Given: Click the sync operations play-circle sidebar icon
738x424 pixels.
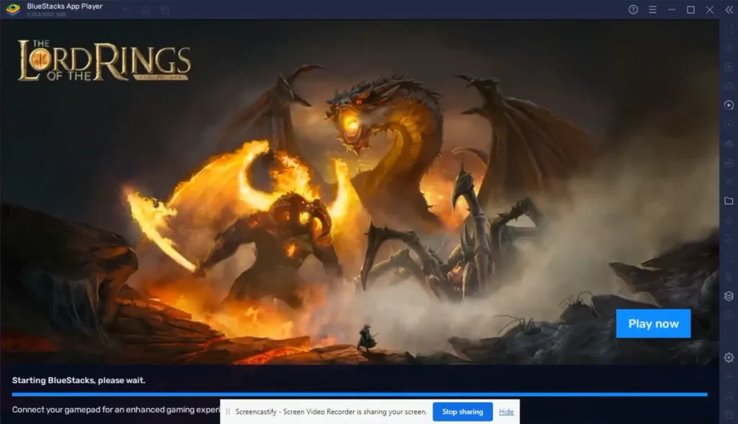Looking at the screenshot, I should click(x=729, y=105).
